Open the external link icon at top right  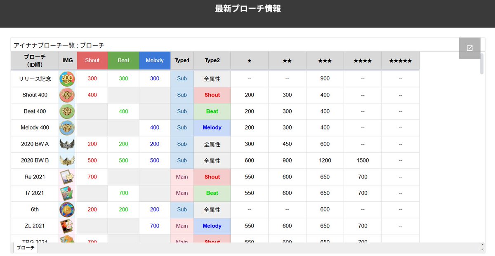[469, 48]
